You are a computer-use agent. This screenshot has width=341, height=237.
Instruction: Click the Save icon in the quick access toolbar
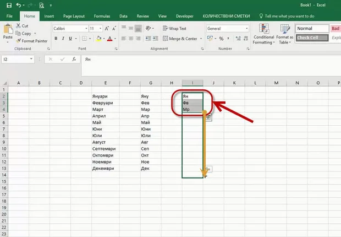pyautogui.click(x=9, y=5)
